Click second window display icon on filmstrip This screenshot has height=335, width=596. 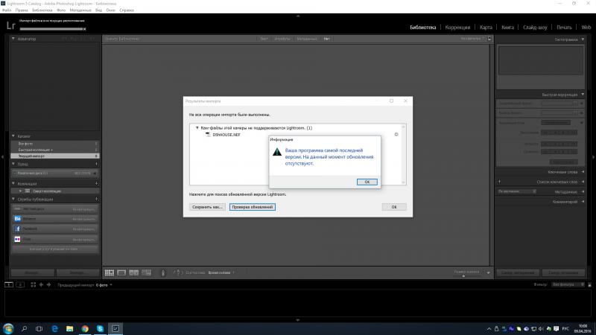(x=21, y=284)
